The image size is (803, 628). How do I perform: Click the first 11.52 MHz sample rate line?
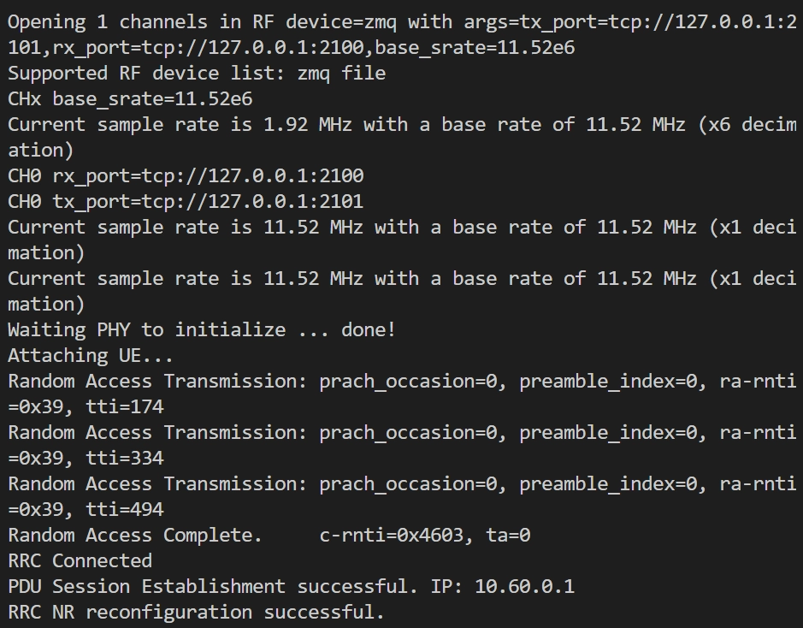click(403, 240)
